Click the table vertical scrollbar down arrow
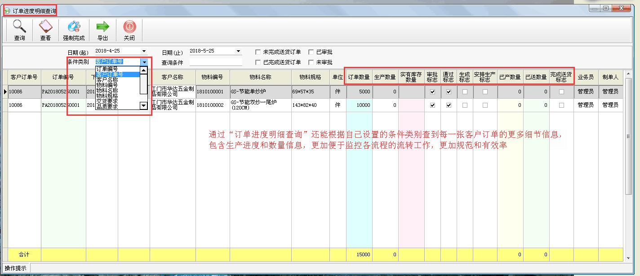This screenshot has height=276, width=640. pyautogui.click(x=628, y=258)
